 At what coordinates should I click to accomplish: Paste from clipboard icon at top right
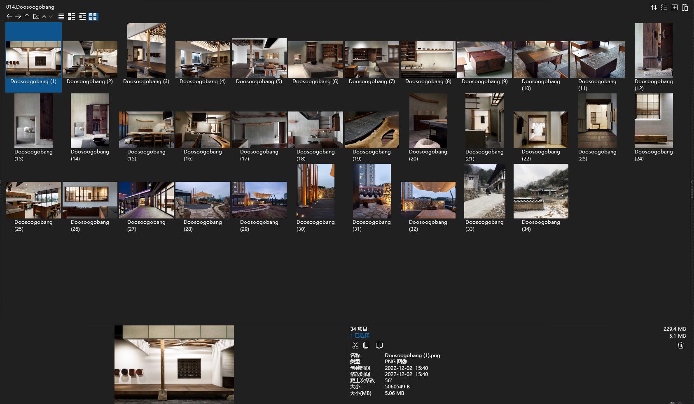point(685,7)
